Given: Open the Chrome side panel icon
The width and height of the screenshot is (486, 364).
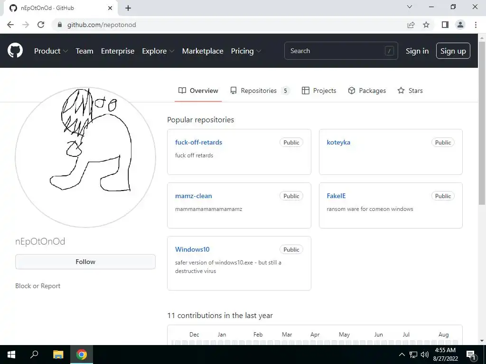Looking at the screenshot, I should point(445,25).
